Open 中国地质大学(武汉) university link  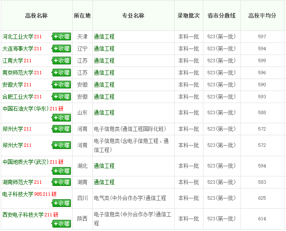tap(25, 162)
